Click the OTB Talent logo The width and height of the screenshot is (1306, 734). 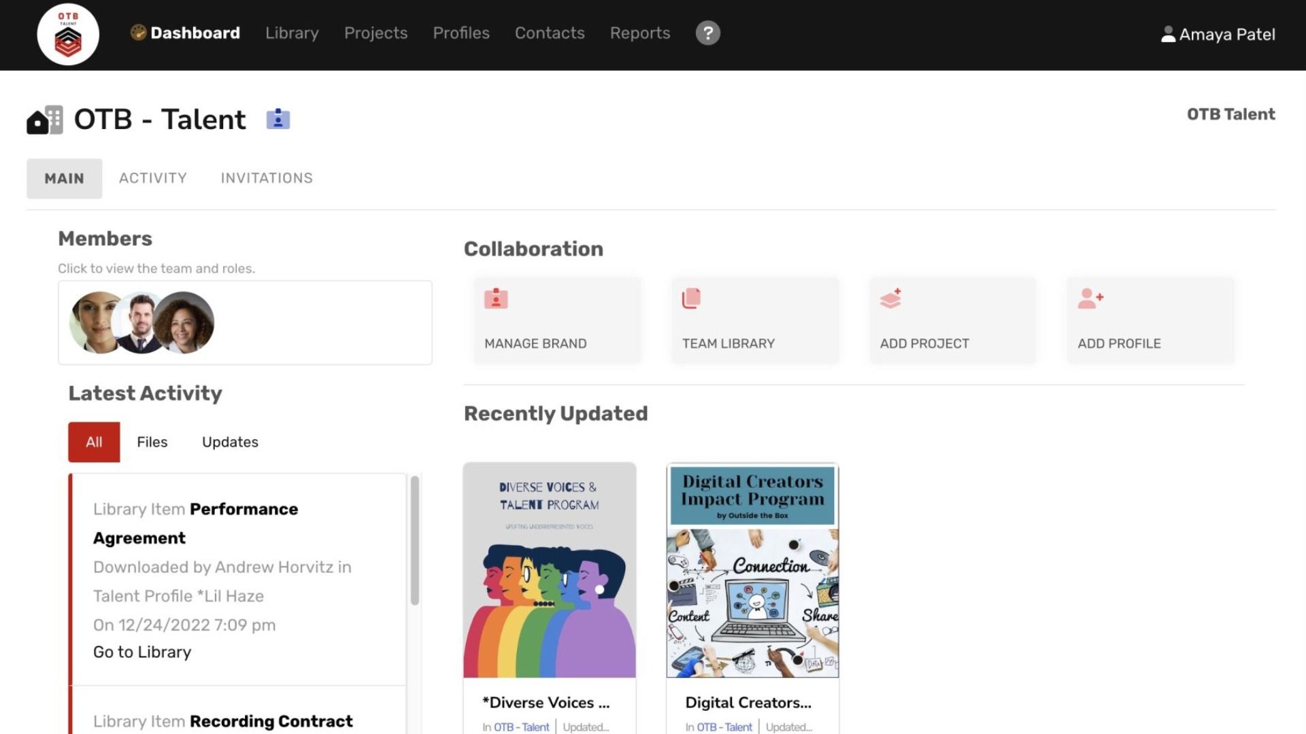click(68, 35)
